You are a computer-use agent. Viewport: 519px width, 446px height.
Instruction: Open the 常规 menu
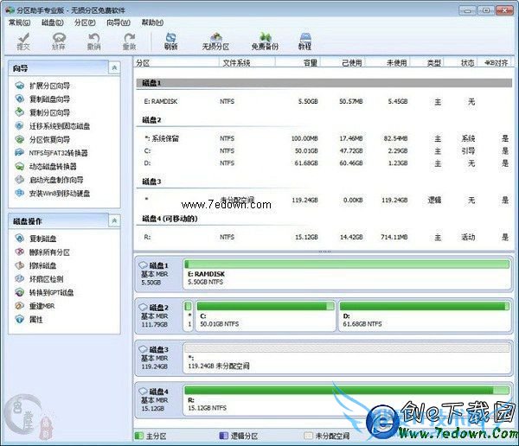20,22
